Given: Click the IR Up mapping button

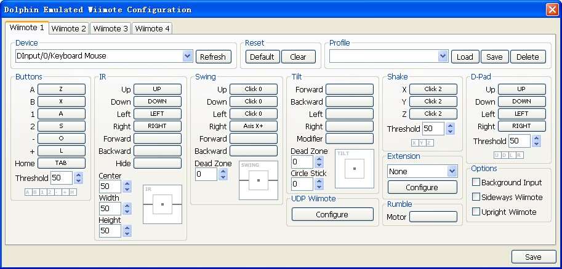Looking at the screenshot, I should [x=158, y=89].
